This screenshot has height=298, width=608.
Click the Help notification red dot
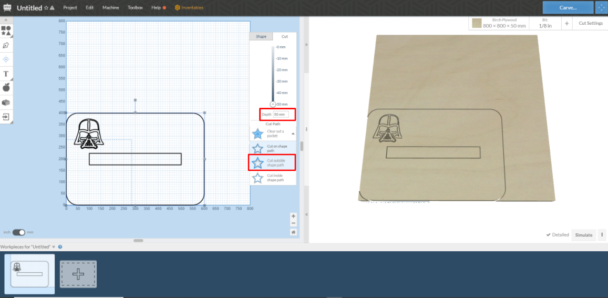164,8
